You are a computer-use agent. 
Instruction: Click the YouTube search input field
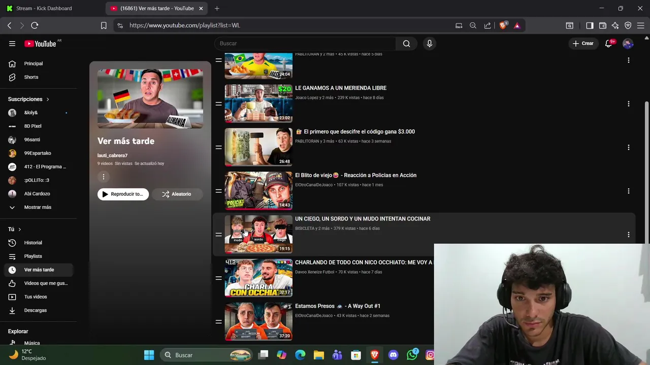point(305,44)
